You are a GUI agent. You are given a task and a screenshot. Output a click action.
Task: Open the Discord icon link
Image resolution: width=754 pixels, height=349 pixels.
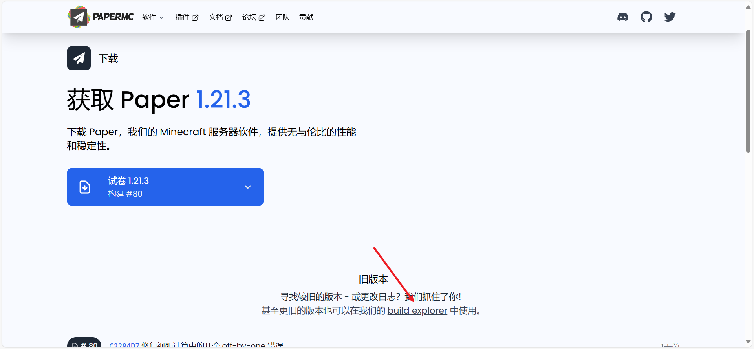pos(623,17)
